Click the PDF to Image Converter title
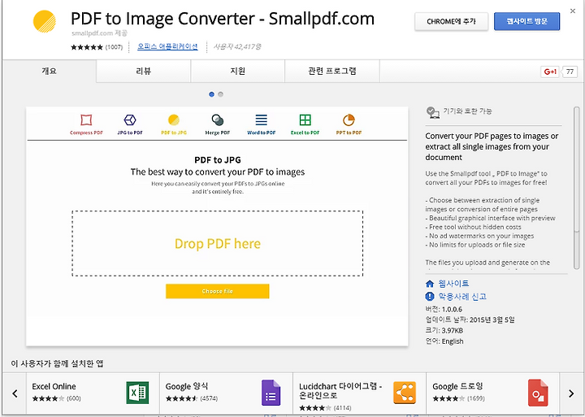Screen dimensions: 585x417 click(223, 19)
